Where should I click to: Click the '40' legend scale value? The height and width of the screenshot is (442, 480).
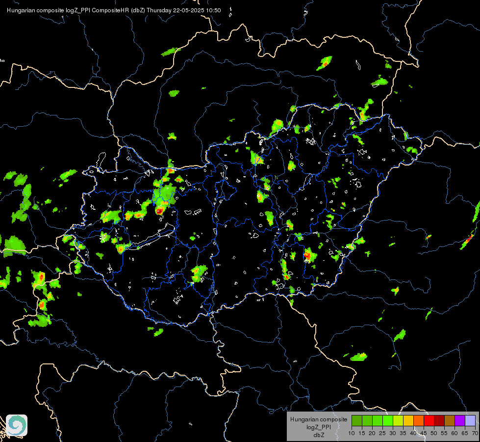(x=413, y=434)
